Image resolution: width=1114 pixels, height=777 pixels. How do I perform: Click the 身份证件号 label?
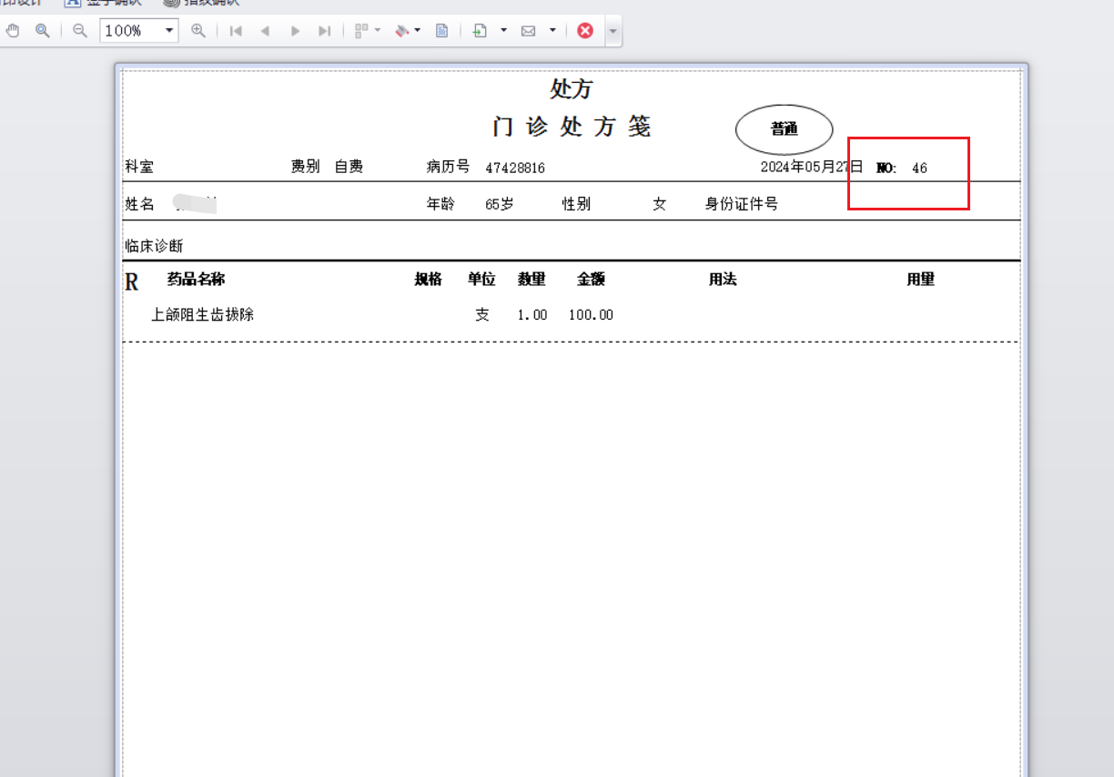(742, 204)
